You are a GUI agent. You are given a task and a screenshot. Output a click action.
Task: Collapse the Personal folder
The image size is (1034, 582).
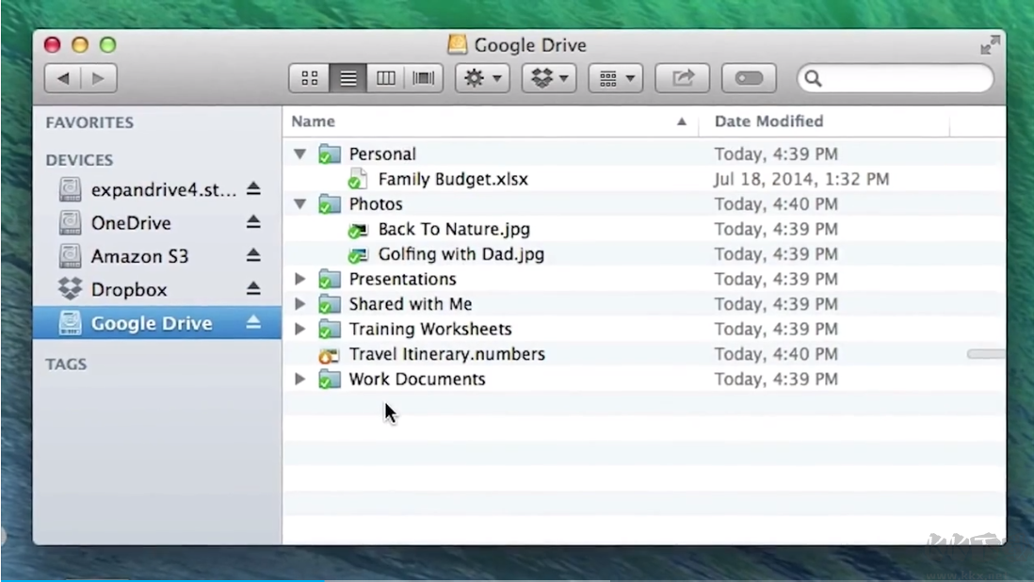pos(299,154)
